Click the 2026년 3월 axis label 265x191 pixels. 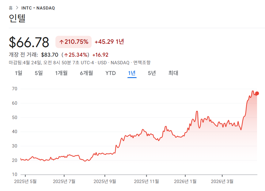(225, 181)
